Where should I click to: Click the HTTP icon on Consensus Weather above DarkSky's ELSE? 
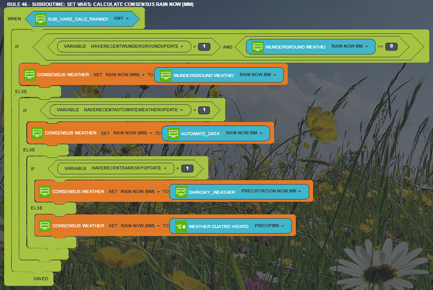tap(45, 191)
